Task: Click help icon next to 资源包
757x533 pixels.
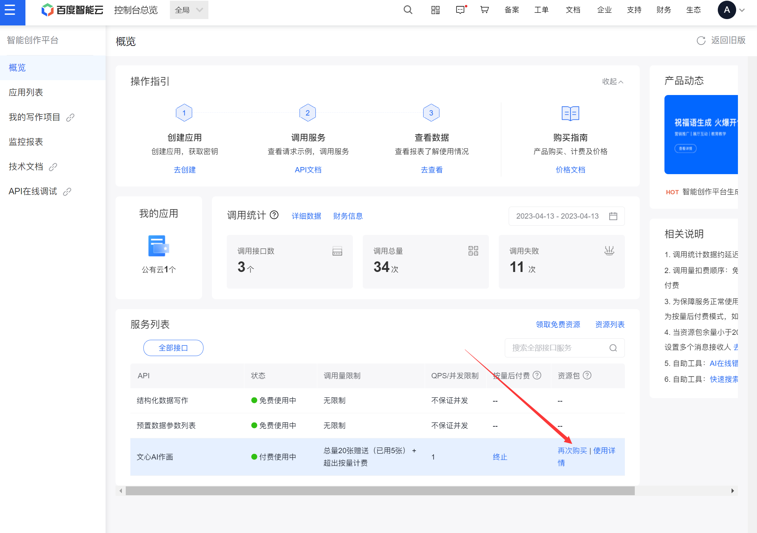Action: (587, 375)
